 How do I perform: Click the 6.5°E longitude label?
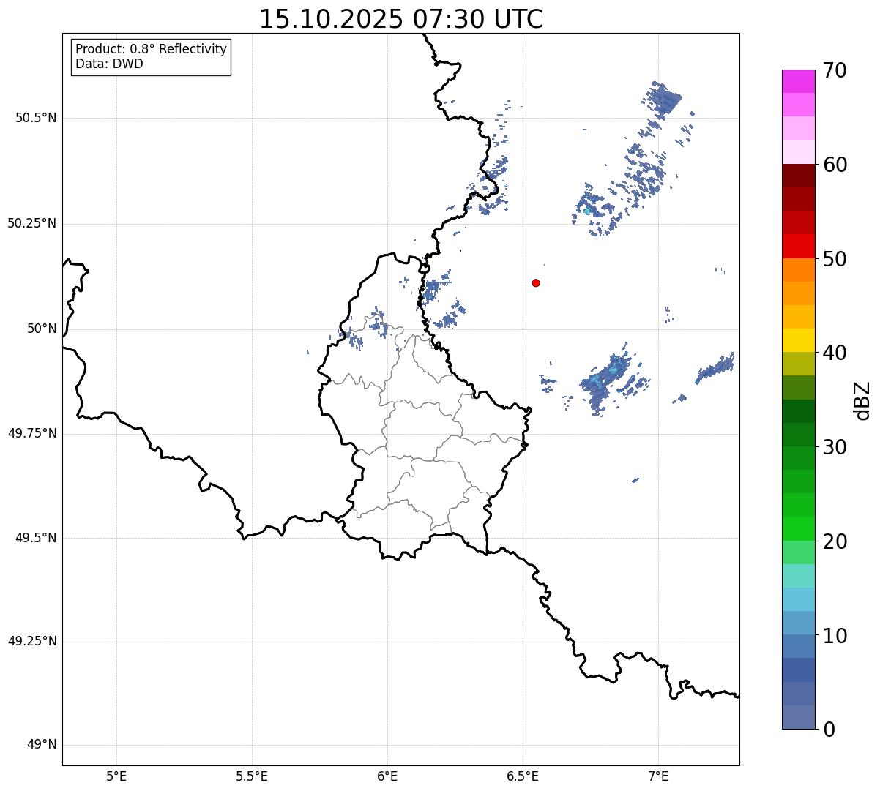tap(523, 776)
